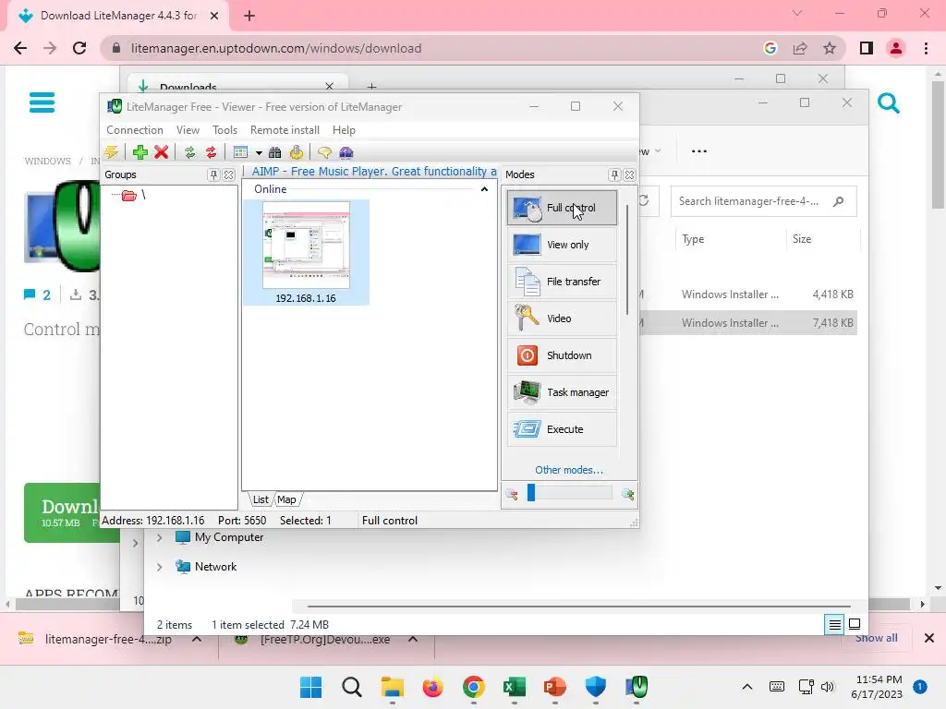Choose Video mode
Viewport: 946px width, 709px height.
point(563,318)
